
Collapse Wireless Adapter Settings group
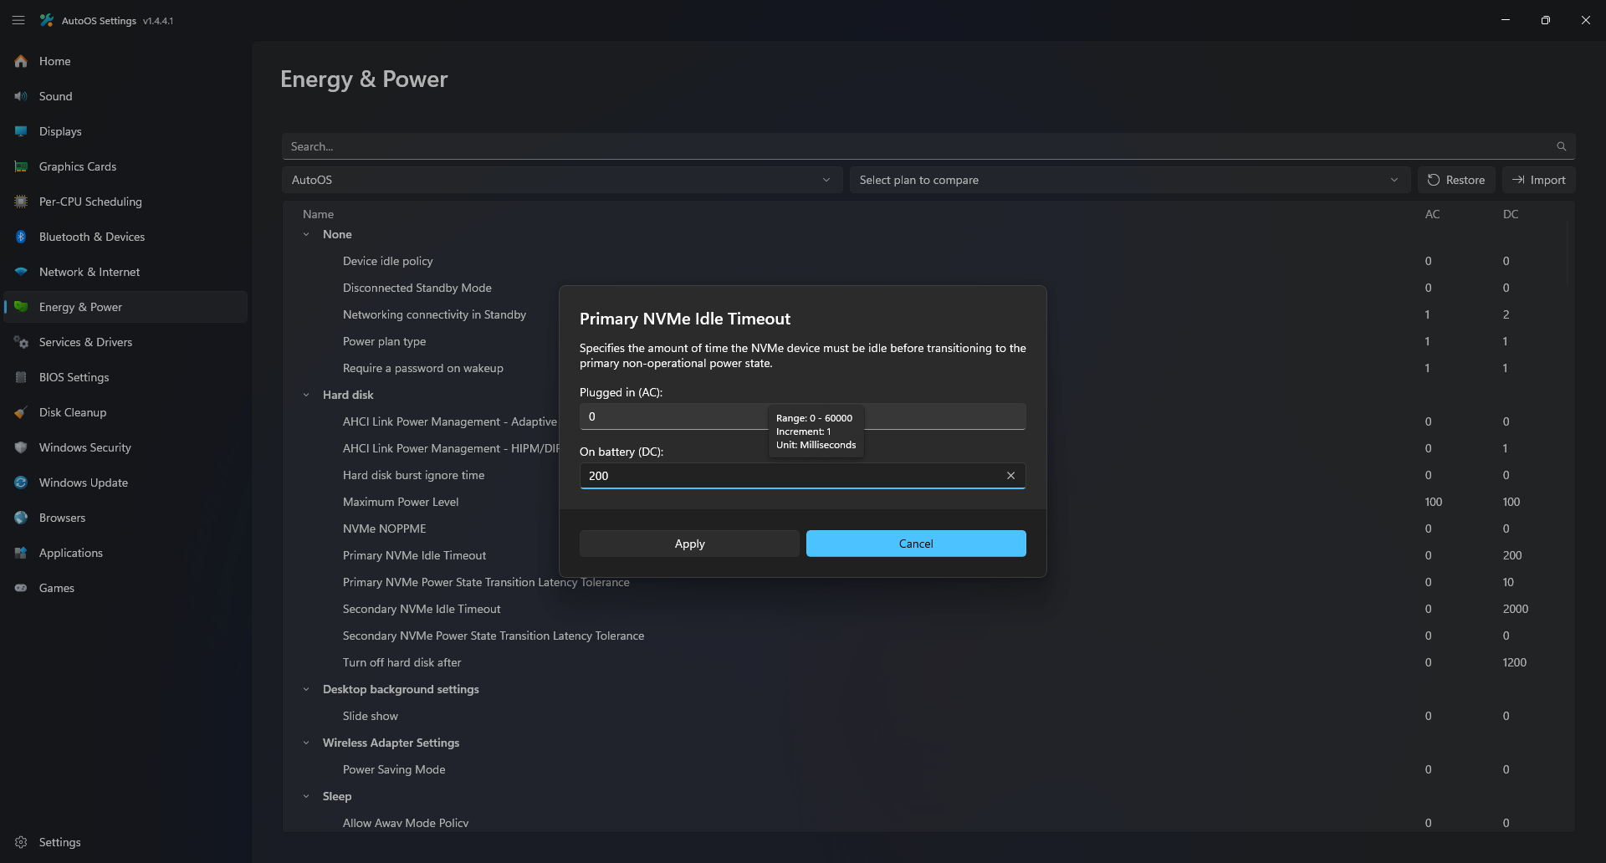coord(306,743)
